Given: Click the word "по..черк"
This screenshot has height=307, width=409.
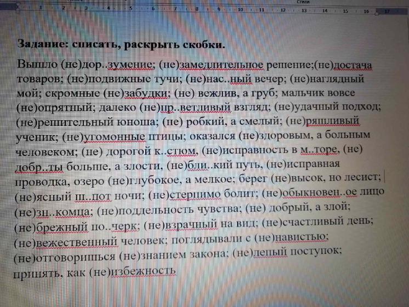Looking at the screenshot, I should click(x=113, y=227).
